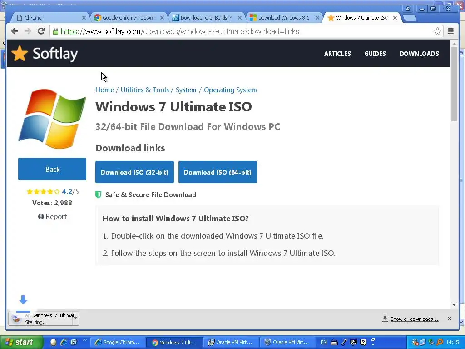This screenshot has height=349, width=465.
Task: Click the browser forward arrow
Action: 28,31
